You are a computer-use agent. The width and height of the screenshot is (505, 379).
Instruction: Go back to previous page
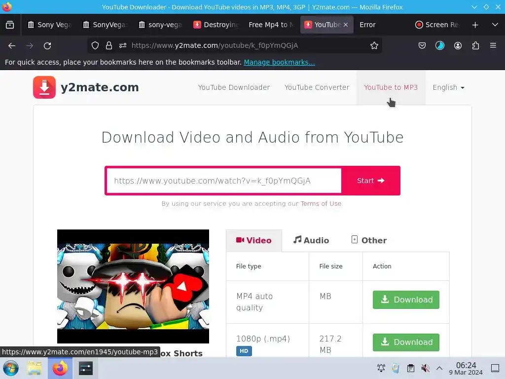12,46
